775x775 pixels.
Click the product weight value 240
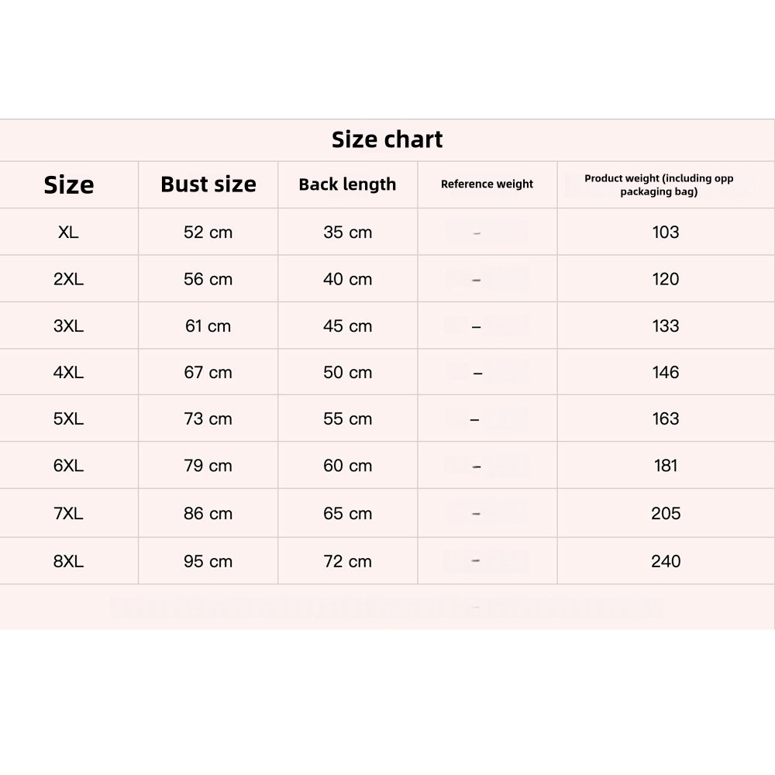666,561
